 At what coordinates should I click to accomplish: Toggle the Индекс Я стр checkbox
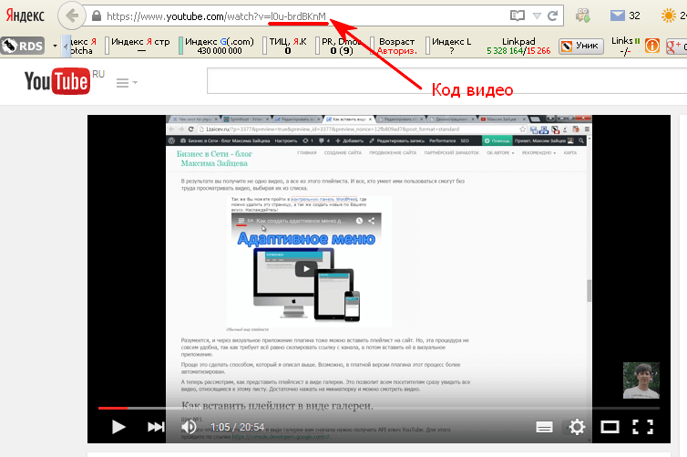coord(107,46)
